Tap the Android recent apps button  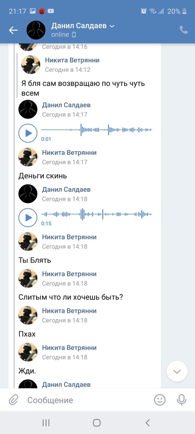(46, 422)
